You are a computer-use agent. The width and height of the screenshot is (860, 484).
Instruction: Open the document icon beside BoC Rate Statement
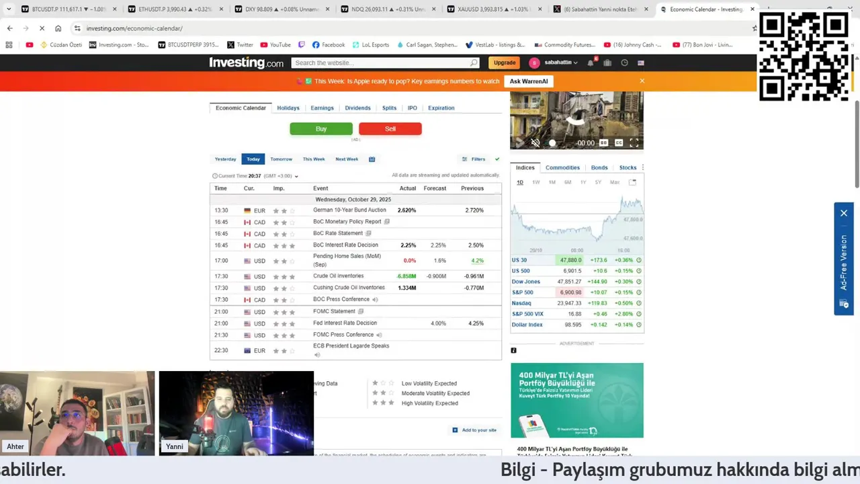(368, 233)
